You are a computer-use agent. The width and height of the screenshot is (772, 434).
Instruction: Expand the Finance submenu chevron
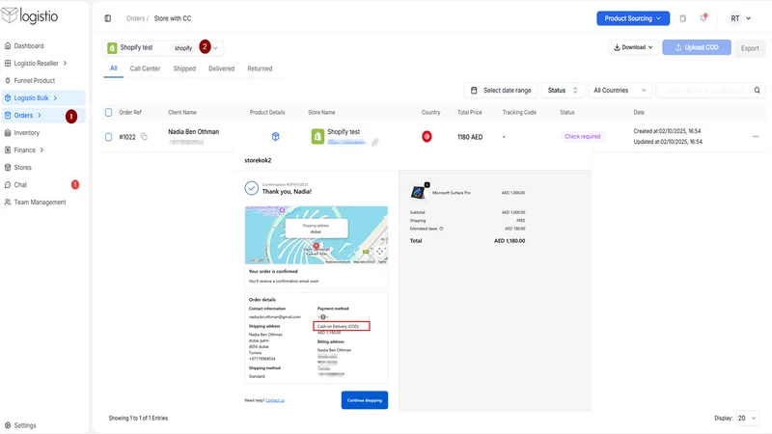(x=41, y=150)
